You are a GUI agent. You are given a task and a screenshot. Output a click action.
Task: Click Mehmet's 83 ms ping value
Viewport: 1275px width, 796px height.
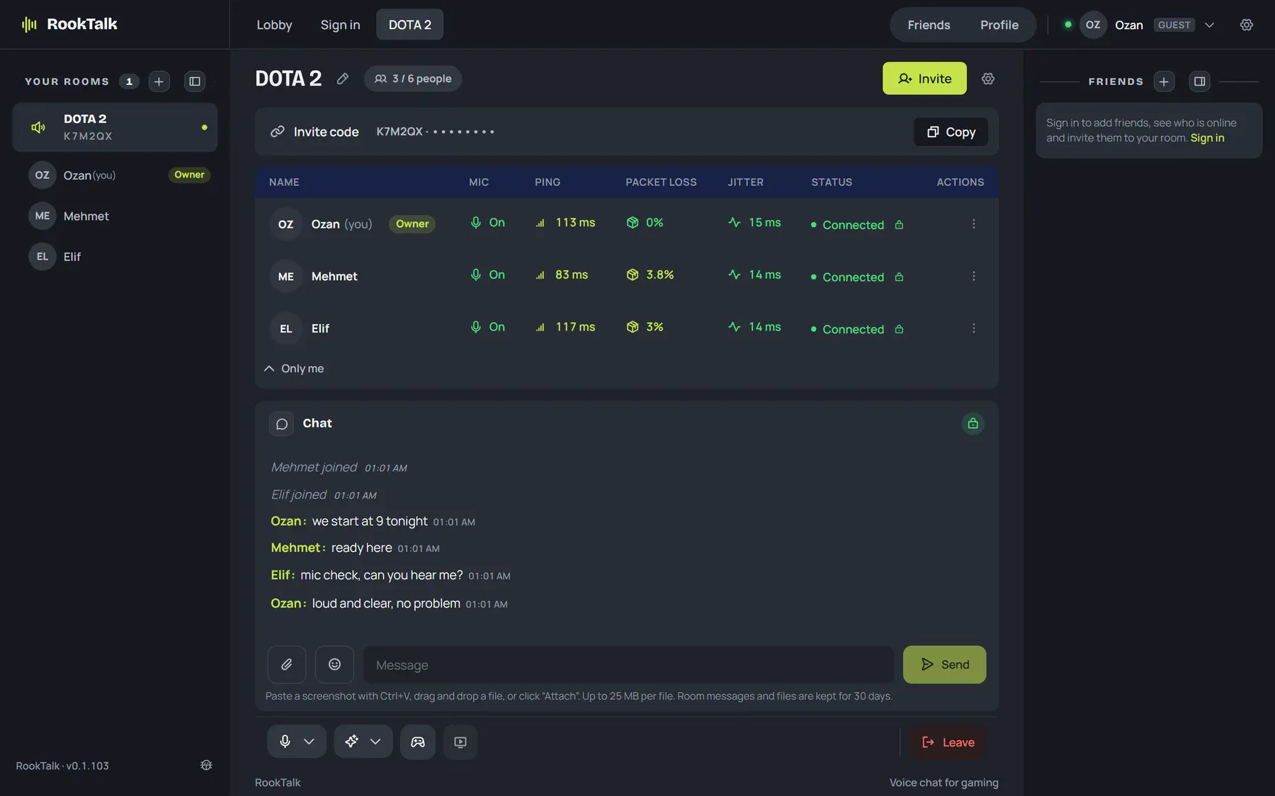coord(572,275)
